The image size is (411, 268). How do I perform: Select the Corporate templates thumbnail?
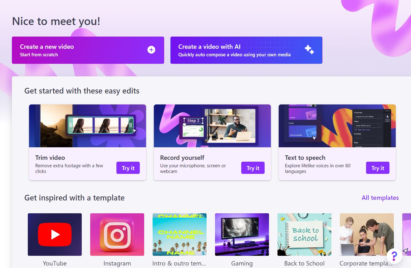(x=367, y=235)
